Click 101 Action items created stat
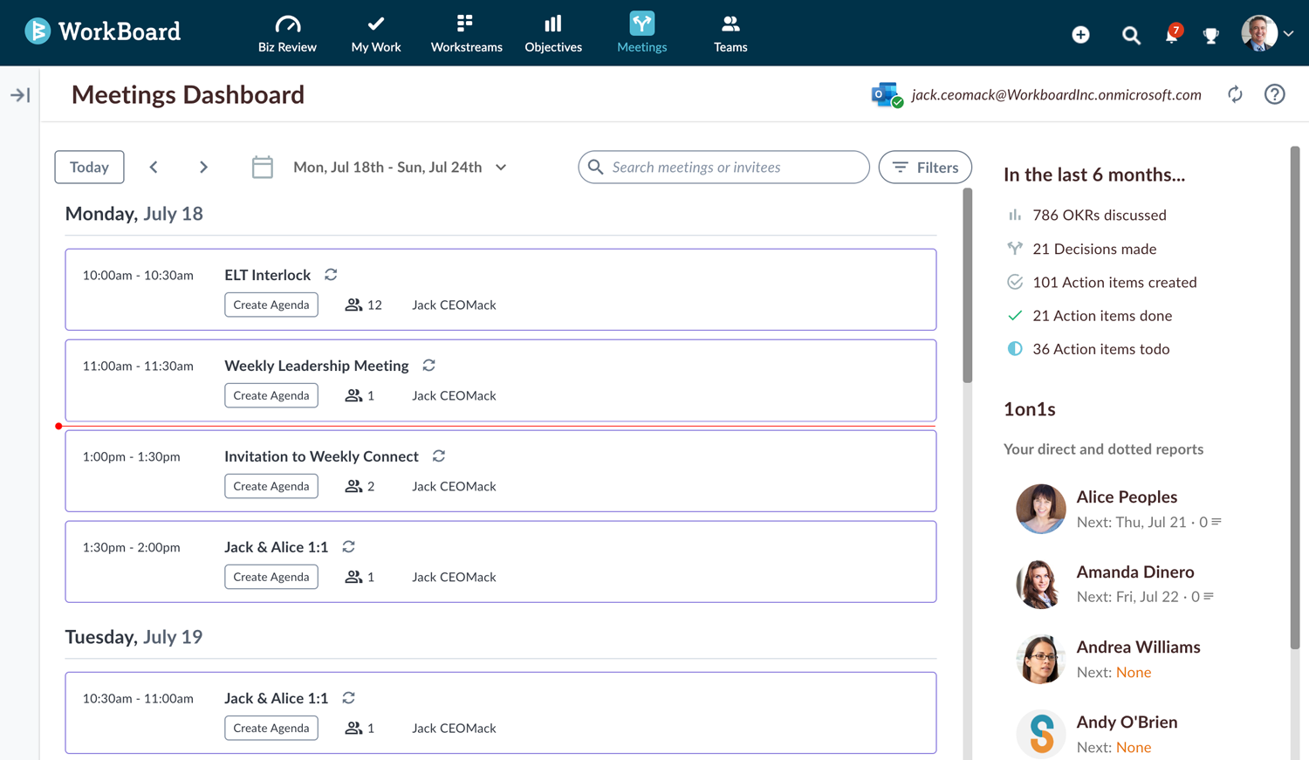This screenshot has width=1309, height=760. pos(1102,282)
